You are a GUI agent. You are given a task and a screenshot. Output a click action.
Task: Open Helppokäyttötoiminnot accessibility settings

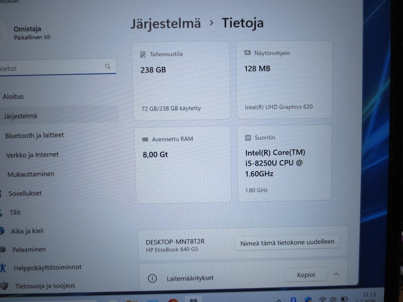pos(47,268)
